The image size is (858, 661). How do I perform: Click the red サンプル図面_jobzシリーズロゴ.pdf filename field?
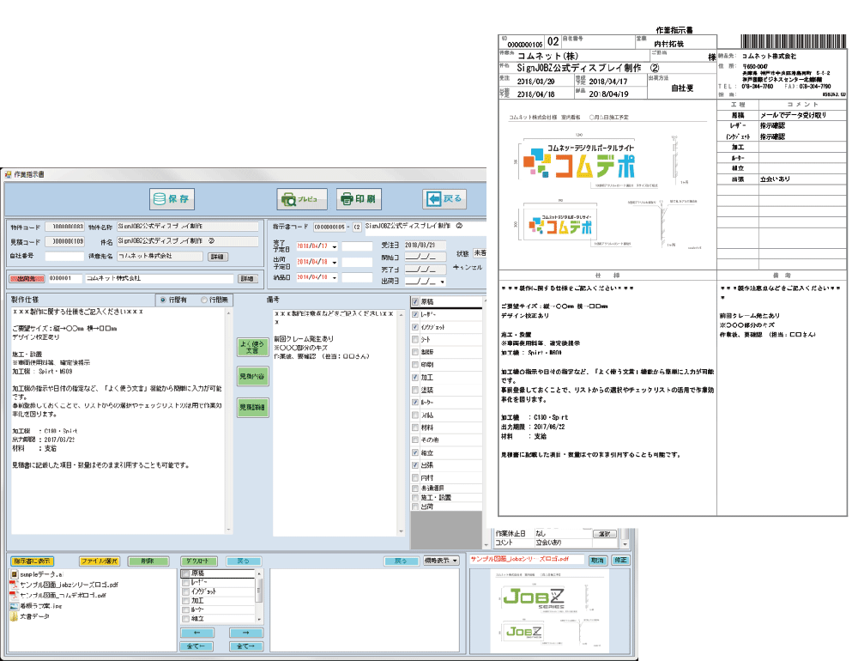click(528, 560)
